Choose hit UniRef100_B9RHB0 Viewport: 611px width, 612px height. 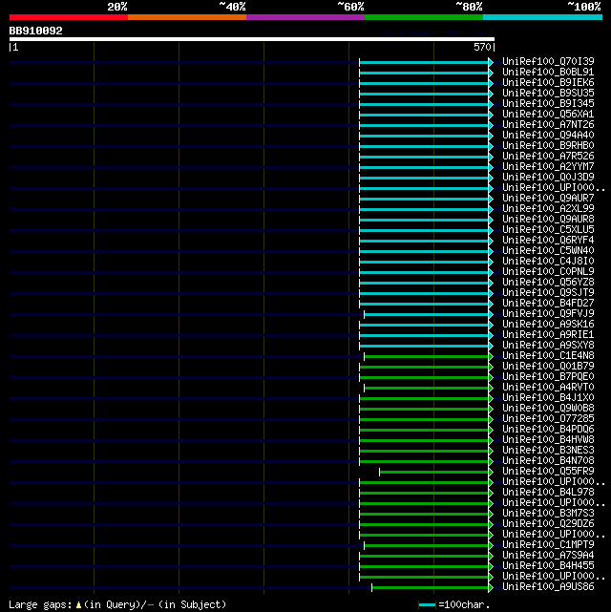click(x=548, y=145)
